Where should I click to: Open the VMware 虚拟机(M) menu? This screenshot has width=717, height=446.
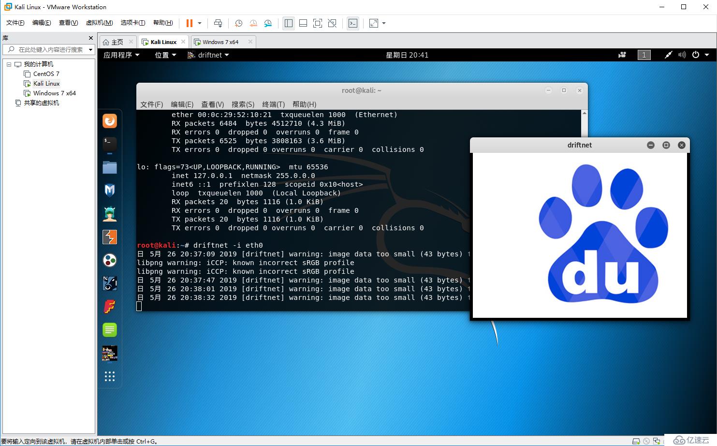[99, 23]
